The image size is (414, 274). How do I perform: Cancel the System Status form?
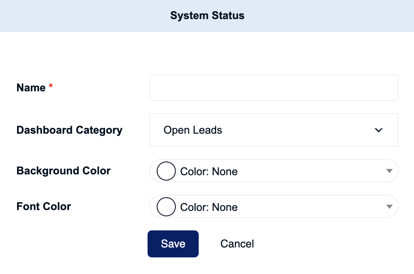pos(237,244)
